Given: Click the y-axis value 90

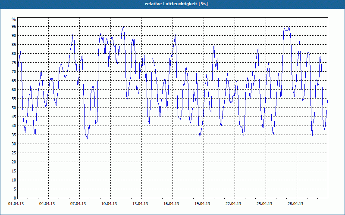Looking at the screenshot, I should coord(14,36).
